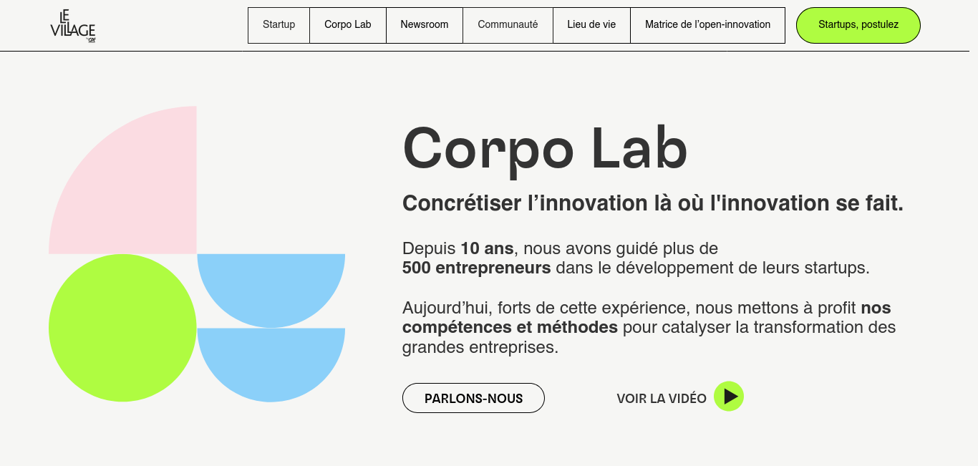Click the Startups, postulez button
The width and height of the screenshot is (978, 466).
coord(858,25)
